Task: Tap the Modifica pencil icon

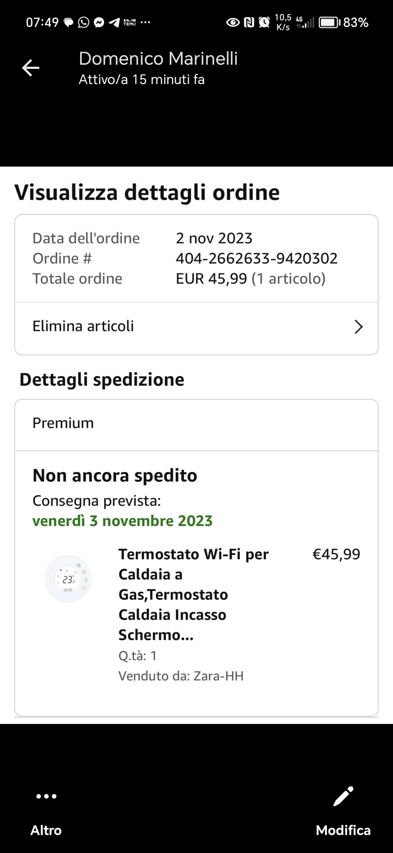Action: pyautogui.click(x=343, y=796)
